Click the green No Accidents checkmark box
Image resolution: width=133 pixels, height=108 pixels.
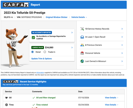[x=33, y=37]
